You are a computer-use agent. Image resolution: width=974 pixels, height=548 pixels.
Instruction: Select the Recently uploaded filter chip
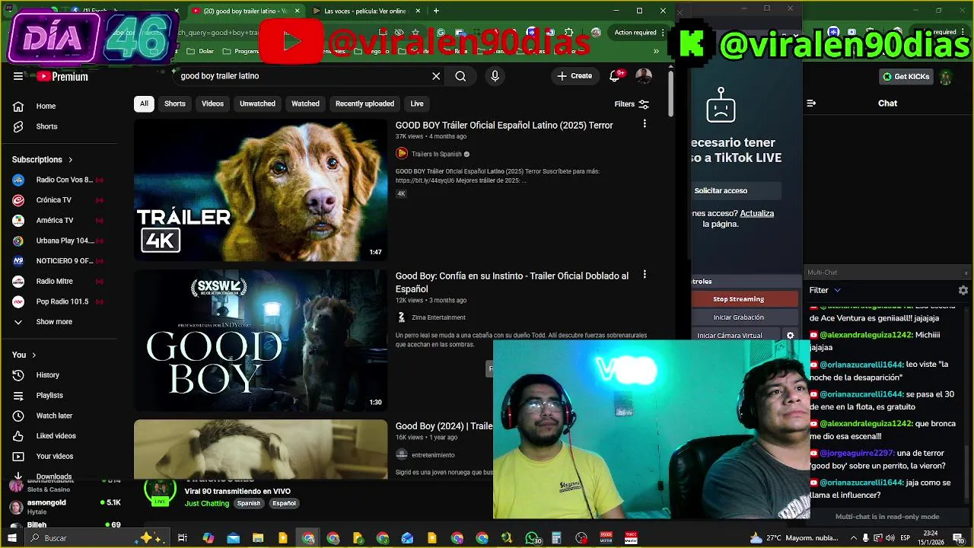pos(364,104)
